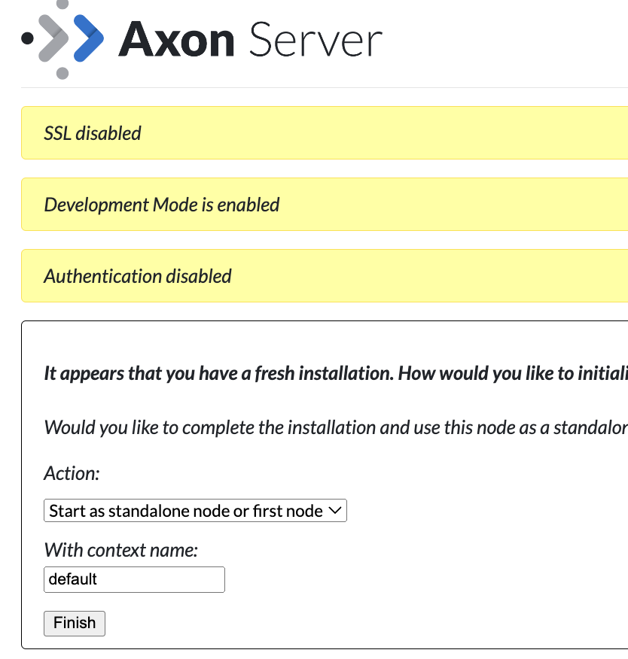Click the 'It appears that you have a fresh installation' heading
The height and width of the screenshot is (659, 628).
coord(336,373)
